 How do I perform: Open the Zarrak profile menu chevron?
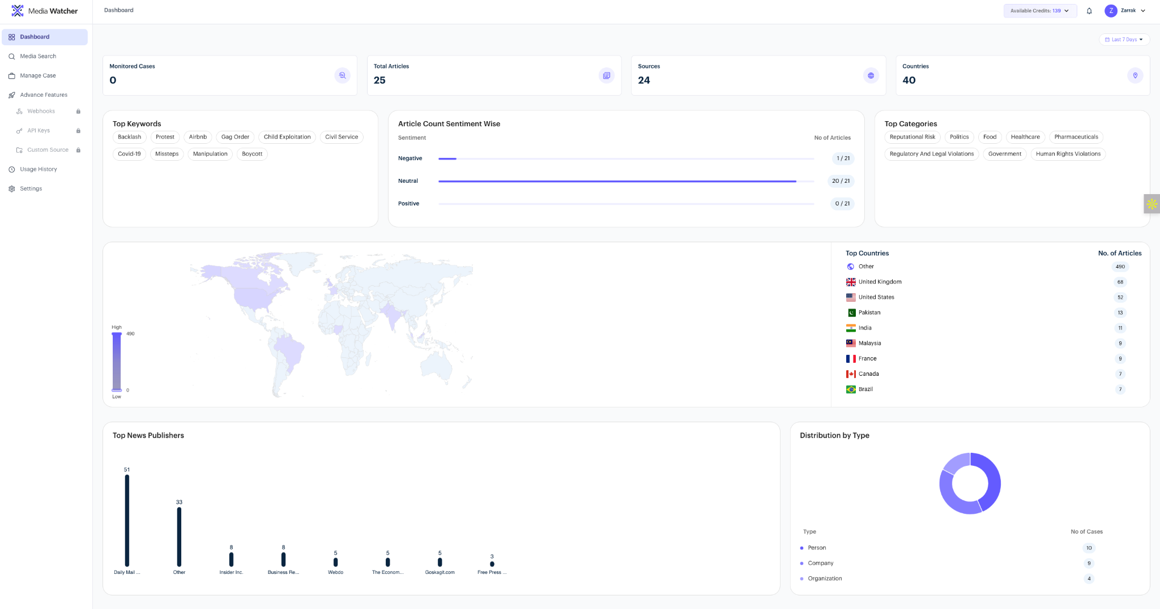click(x=1143, y=11)
